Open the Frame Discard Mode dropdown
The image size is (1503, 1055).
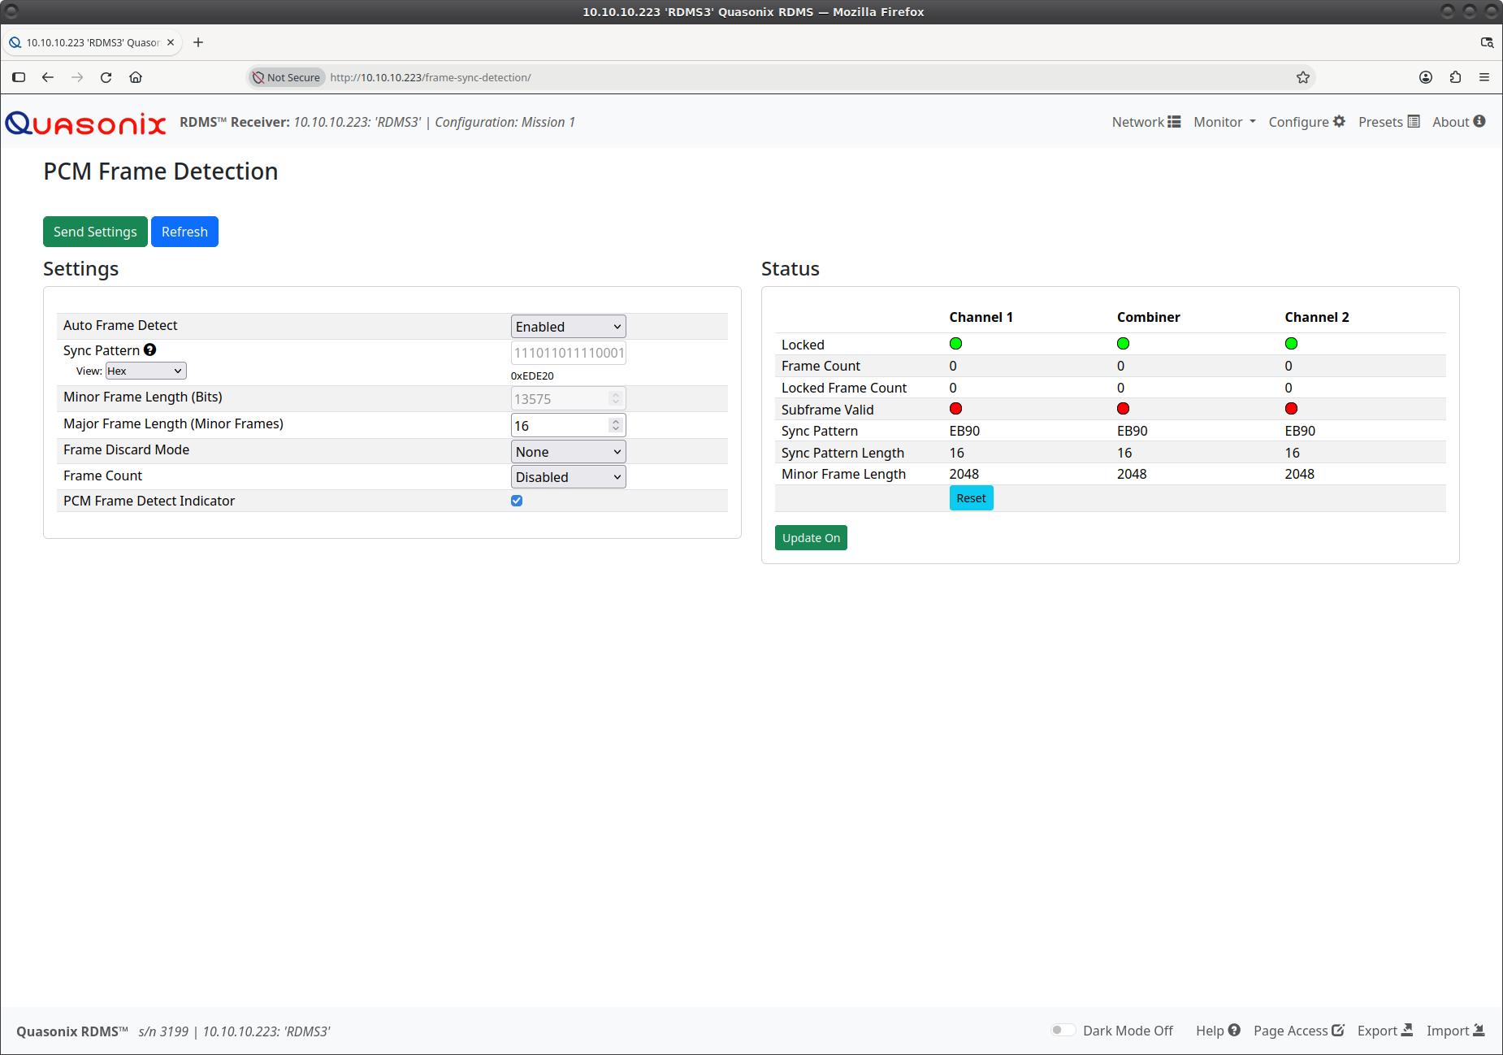(x=569, y=452)
